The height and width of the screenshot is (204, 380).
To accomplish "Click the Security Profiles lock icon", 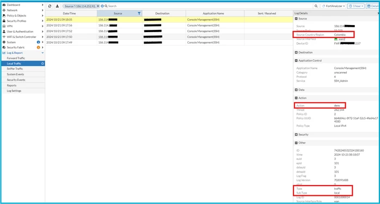I will (x=4, y=21).
